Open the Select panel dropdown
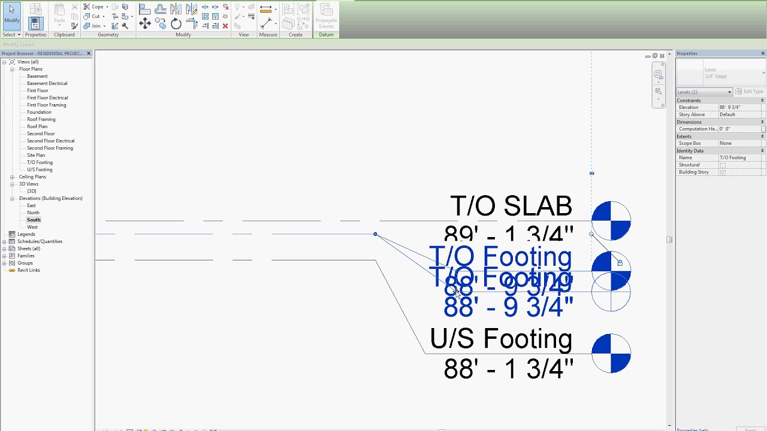 pos(11,35)
